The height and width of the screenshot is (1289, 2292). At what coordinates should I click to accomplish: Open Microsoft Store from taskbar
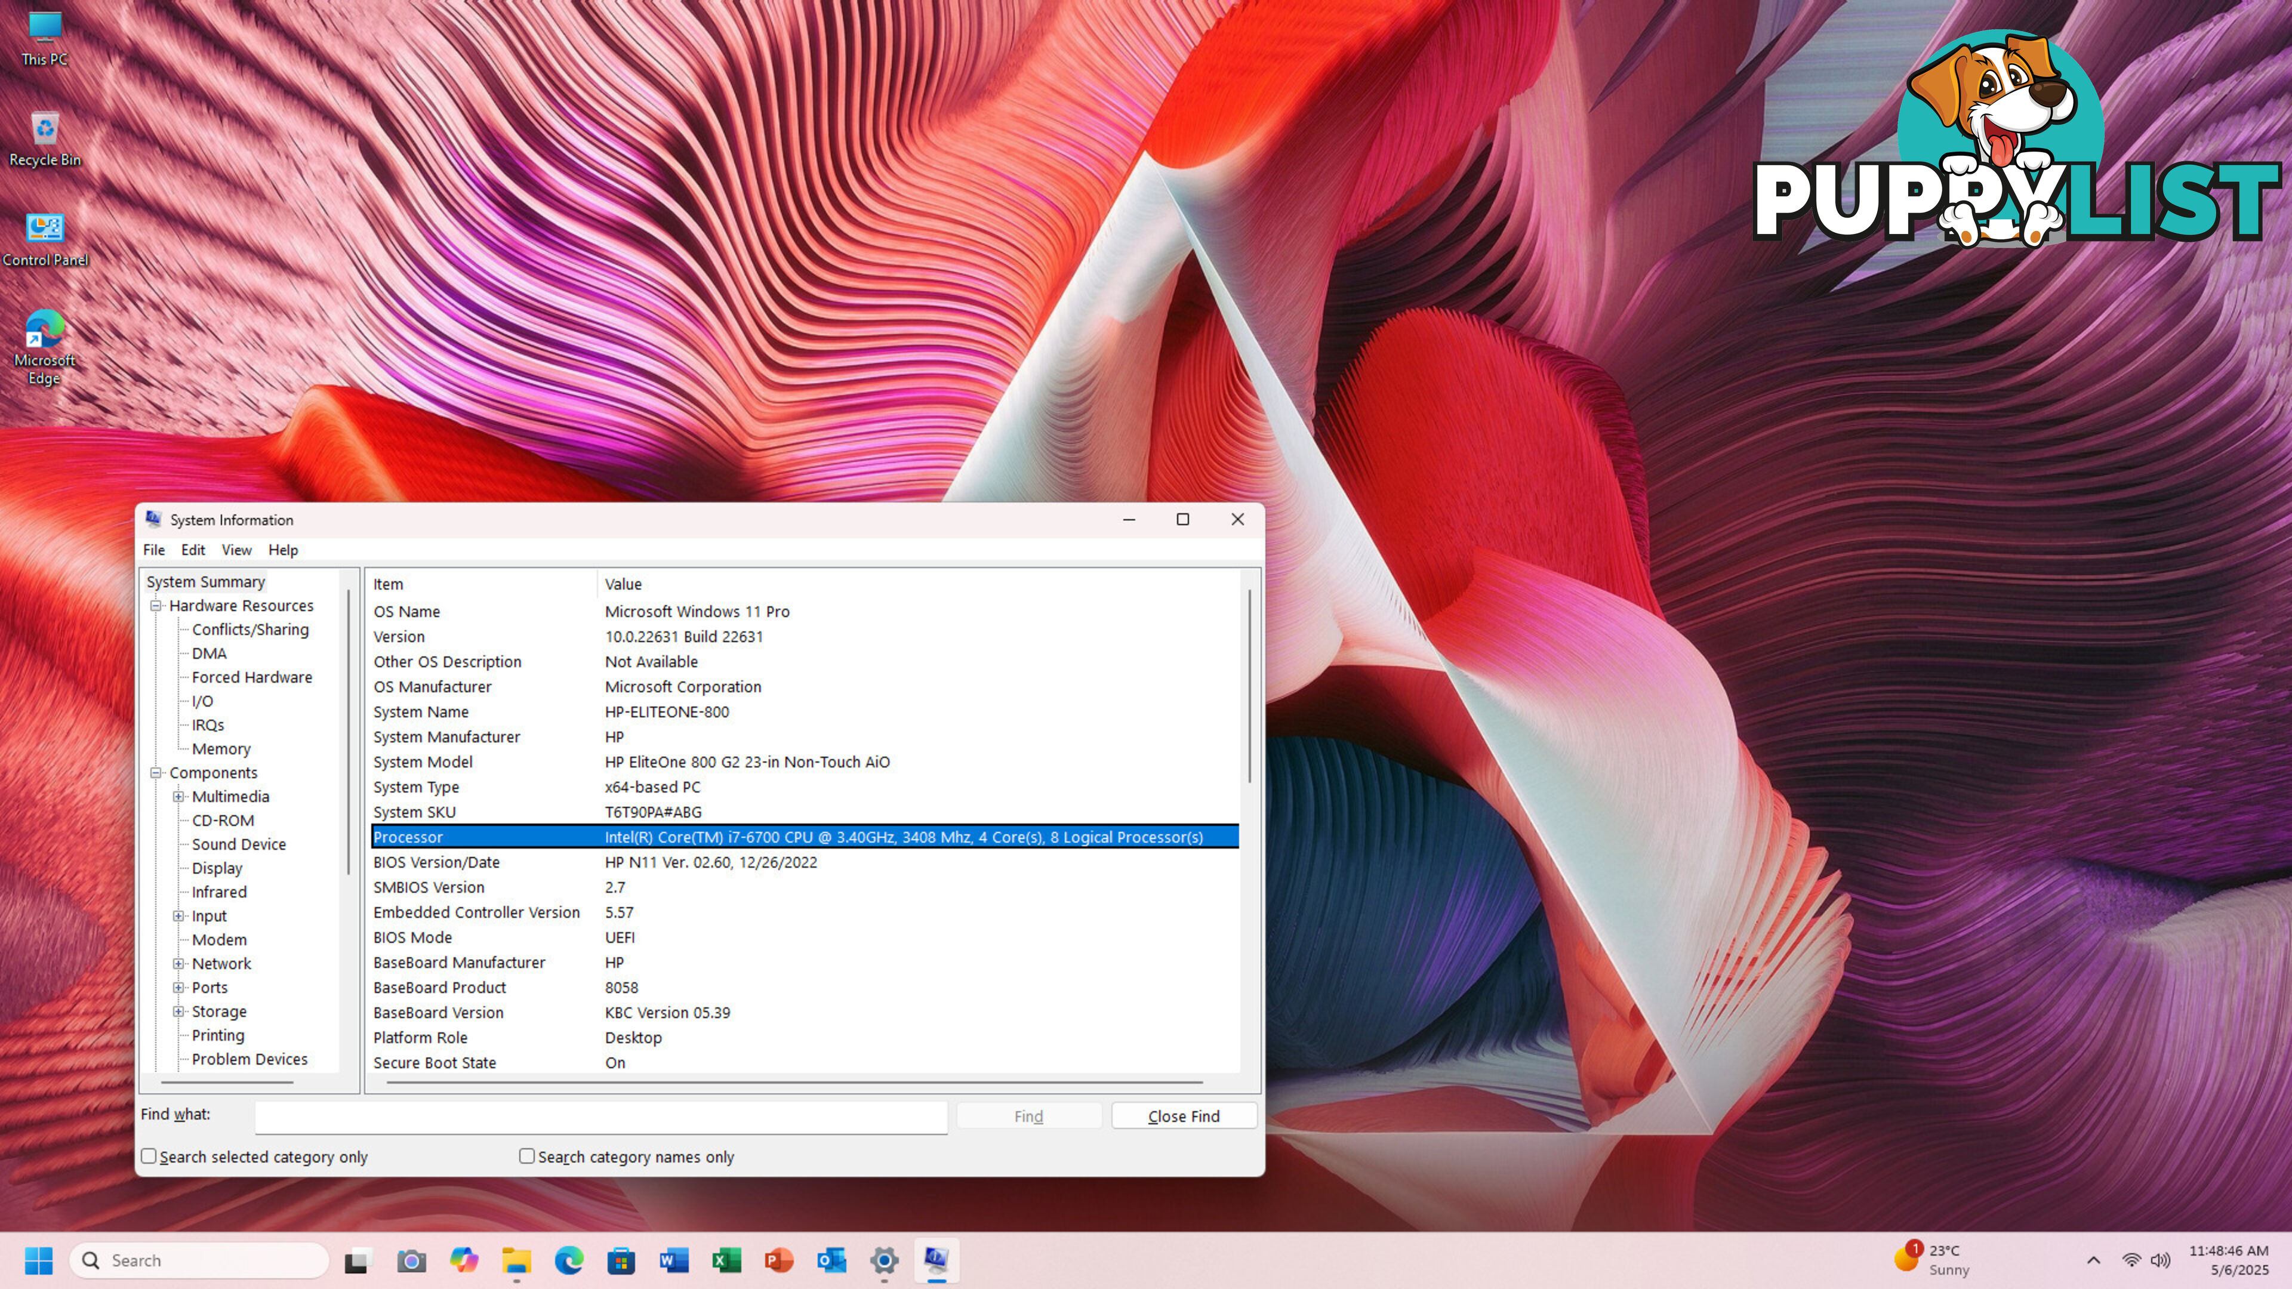point(621,1260)
